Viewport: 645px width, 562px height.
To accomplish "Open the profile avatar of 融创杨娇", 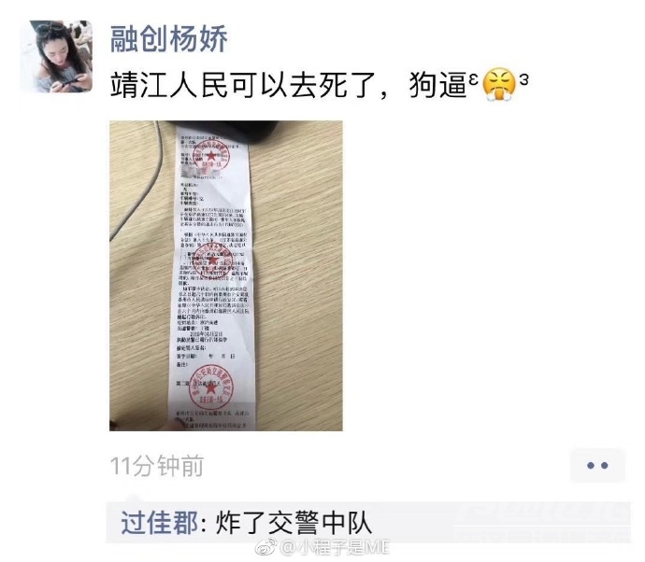I will coord(57,56).
